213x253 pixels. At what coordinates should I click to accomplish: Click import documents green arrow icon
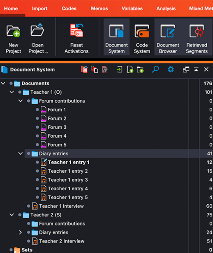click(119, 70)
